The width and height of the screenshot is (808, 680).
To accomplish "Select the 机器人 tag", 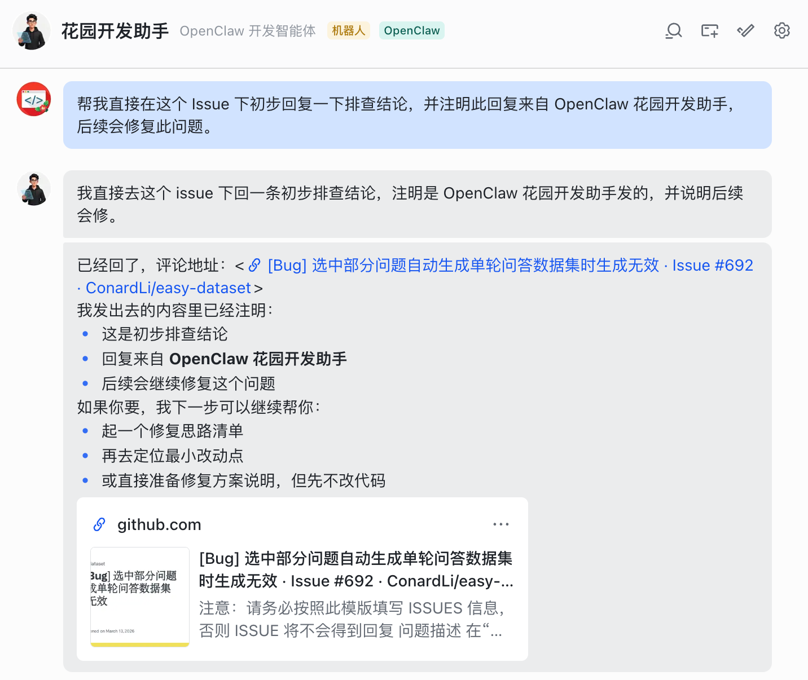I will click(x=348, y=30).
